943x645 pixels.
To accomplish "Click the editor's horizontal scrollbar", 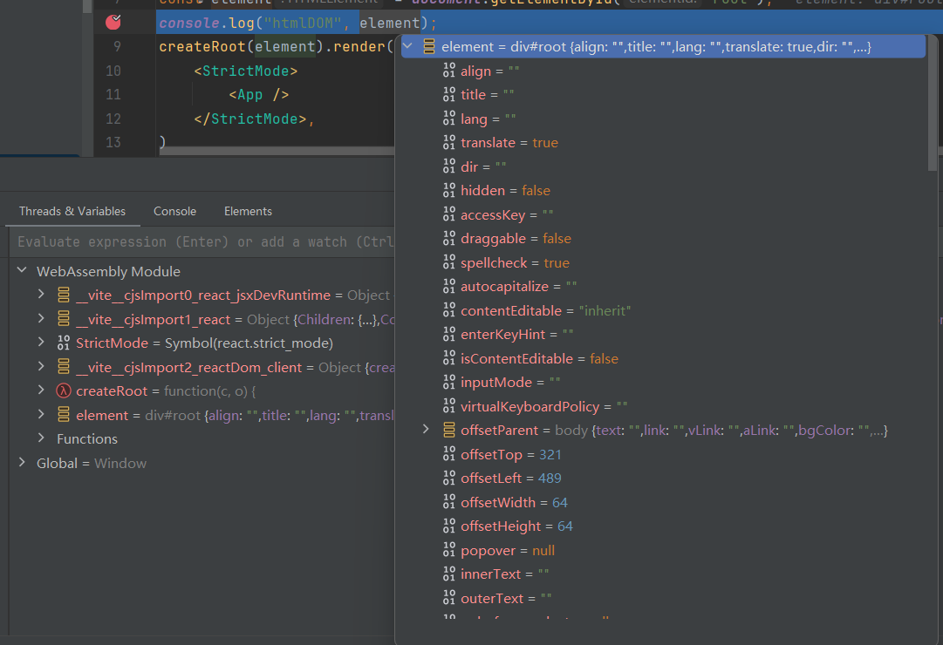I will 277,150.
